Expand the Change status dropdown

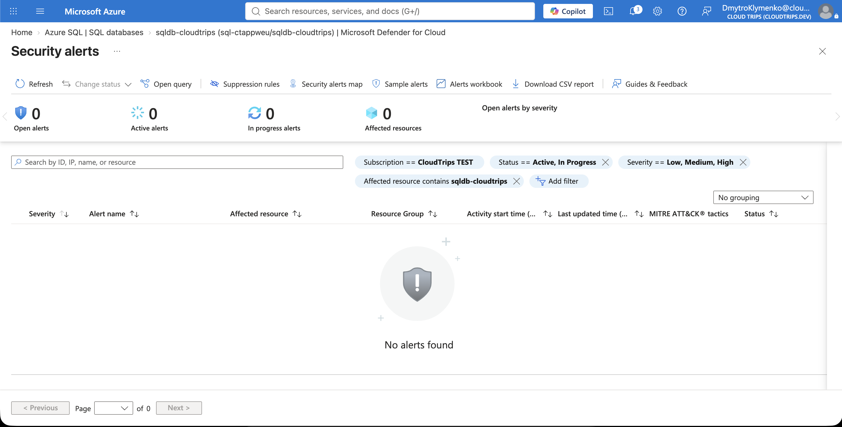point(97,84)
